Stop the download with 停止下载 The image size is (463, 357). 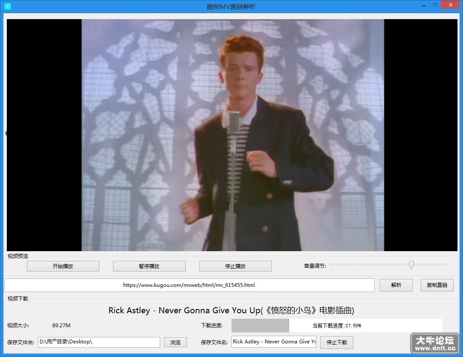(336, 343)
